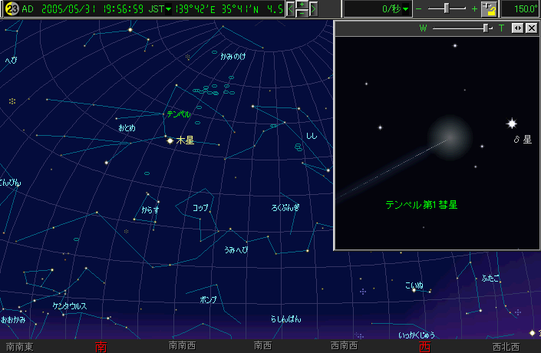The width and height of the screenshot is (541, 353).
Task: Click the step-back arrow left of plus/minus
Action: 291,9
